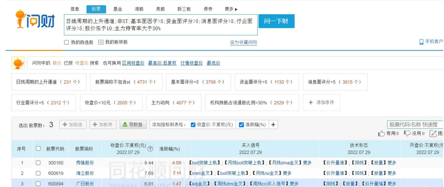Viewport: 444px width, 187px height.
Task: Click the thumbs-up 有用 icon
Action: (x=381, y=133)
